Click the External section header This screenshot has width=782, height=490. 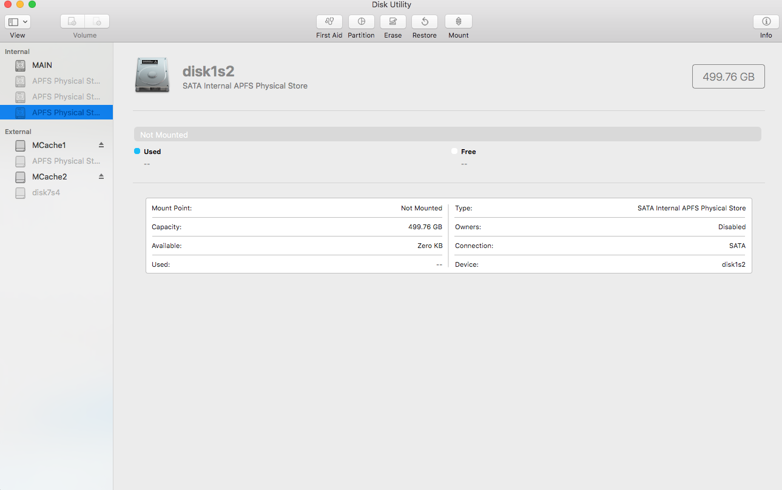(x=18, y=132)
